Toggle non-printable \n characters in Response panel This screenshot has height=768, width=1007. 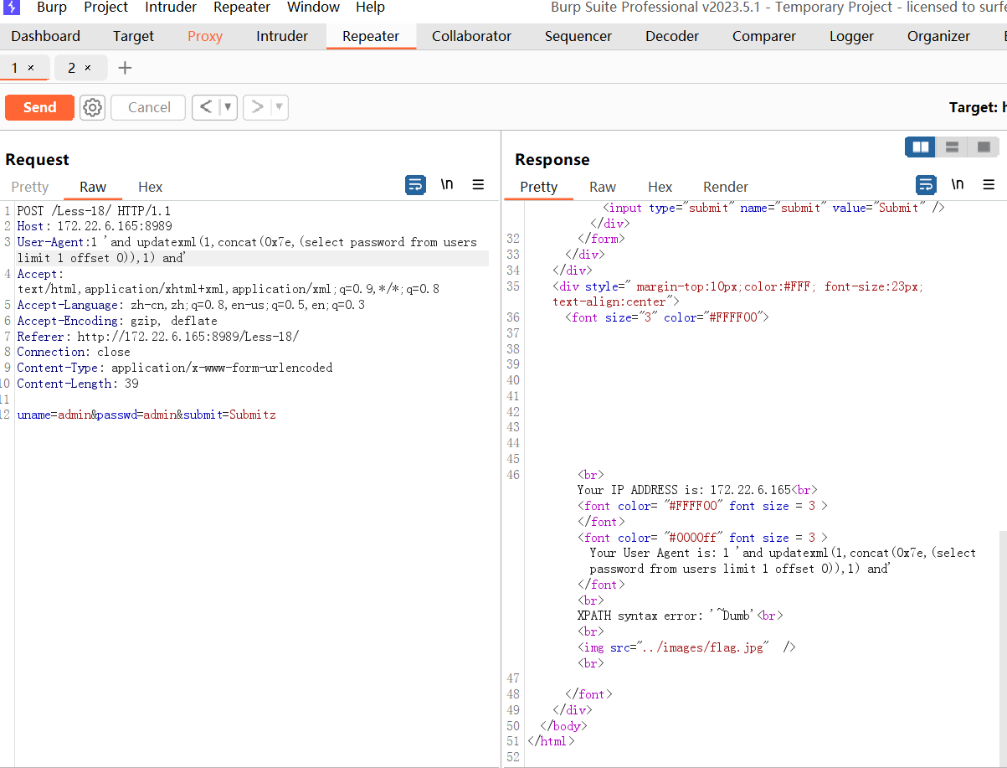pos(958,184)
